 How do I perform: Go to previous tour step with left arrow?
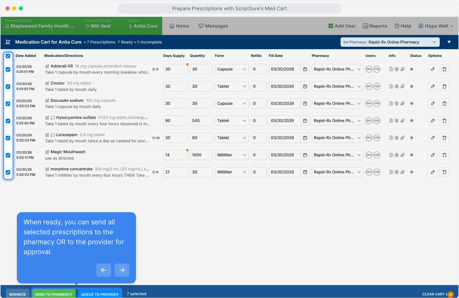click(104, 270)
